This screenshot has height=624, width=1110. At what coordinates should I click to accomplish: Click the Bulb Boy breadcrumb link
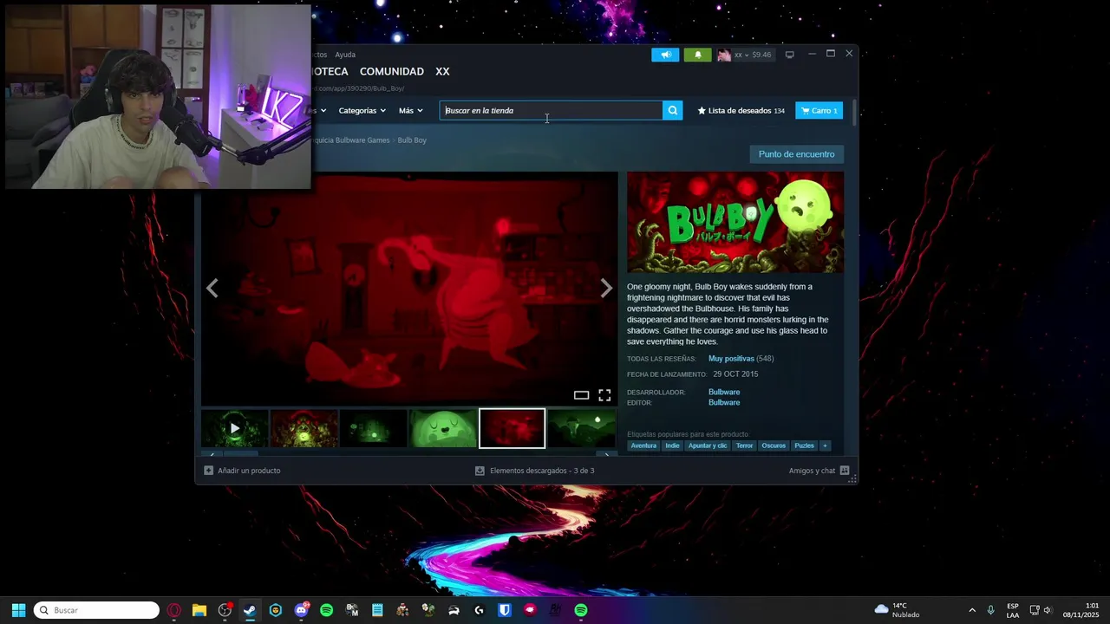[x=412, y=140]
